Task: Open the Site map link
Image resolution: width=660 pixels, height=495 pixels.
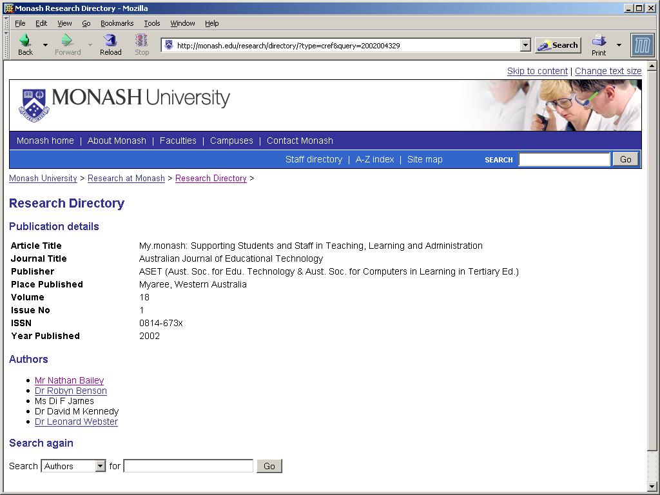Action: [x=425, y=160]
